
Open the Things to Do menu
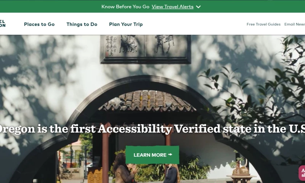(82, 24)
